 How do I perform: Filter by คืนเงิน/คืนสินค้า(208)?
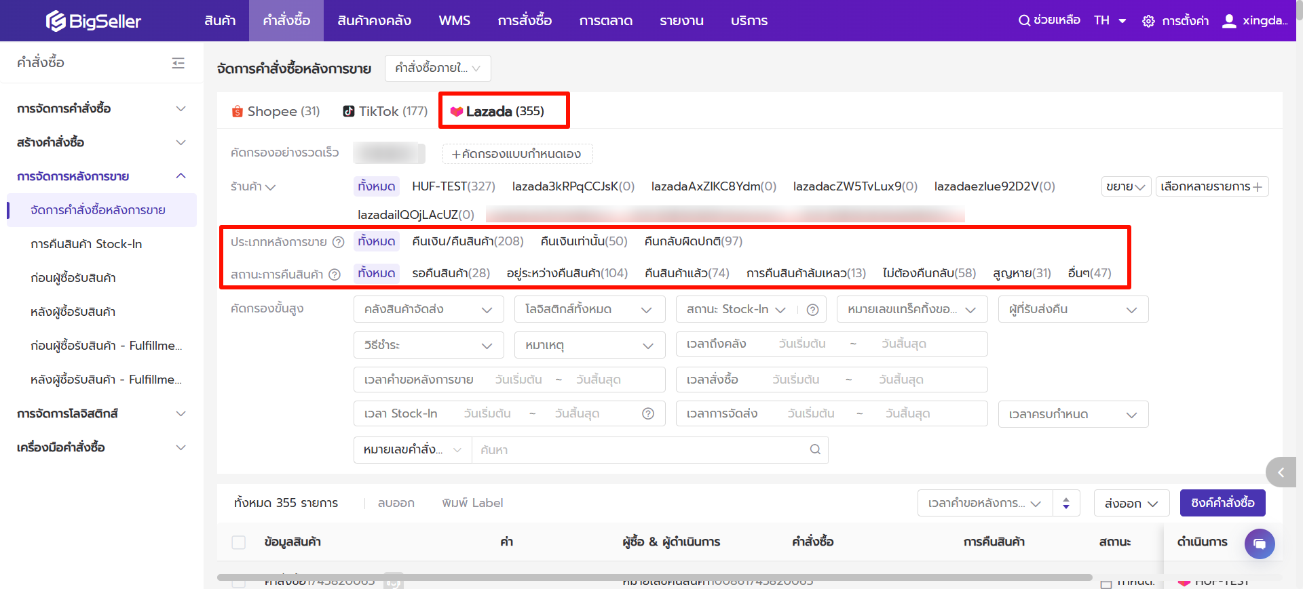point(468,241)
